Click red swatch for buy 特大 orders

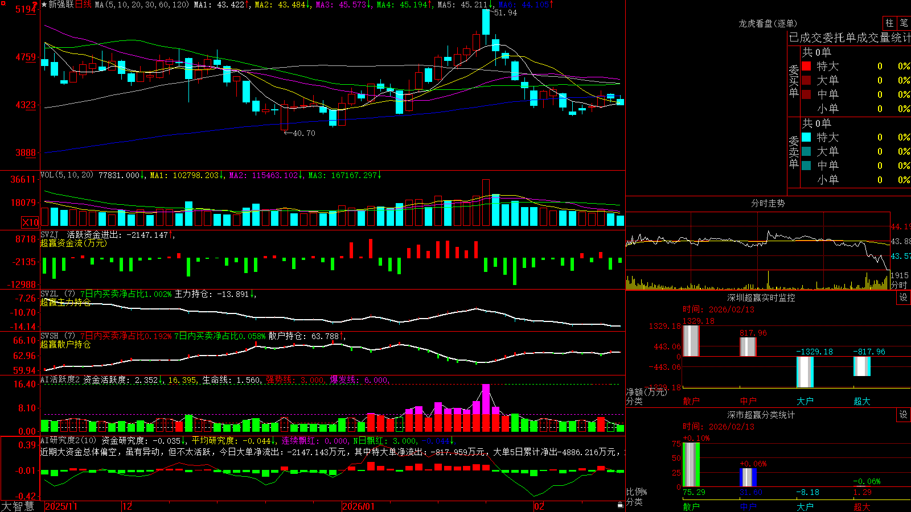(806, 66)
